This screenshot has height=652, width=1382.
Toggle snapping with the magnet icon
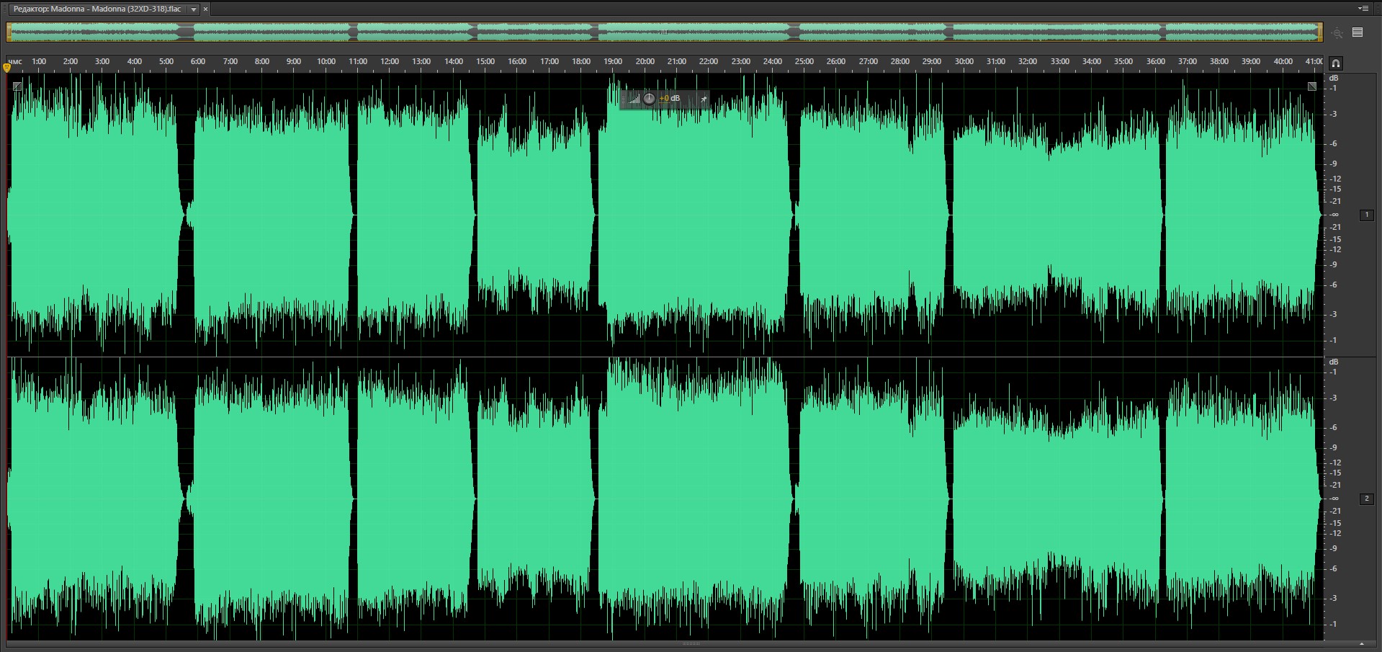click(1335, 63)
